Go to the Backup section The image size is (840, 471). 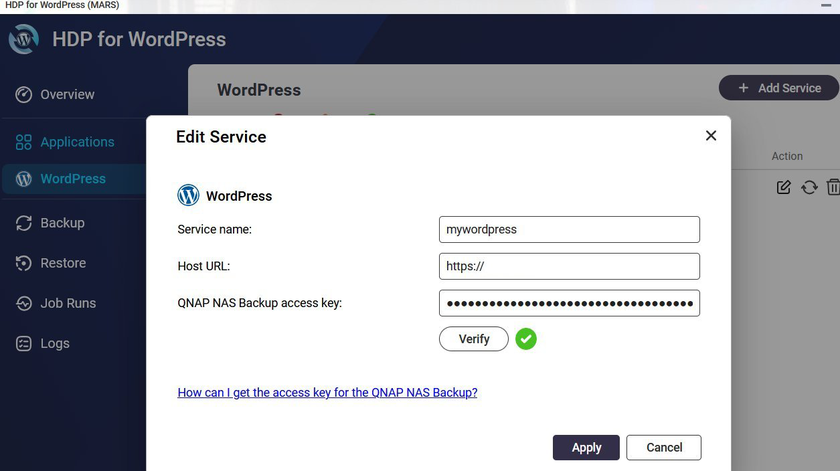point(62,223)
